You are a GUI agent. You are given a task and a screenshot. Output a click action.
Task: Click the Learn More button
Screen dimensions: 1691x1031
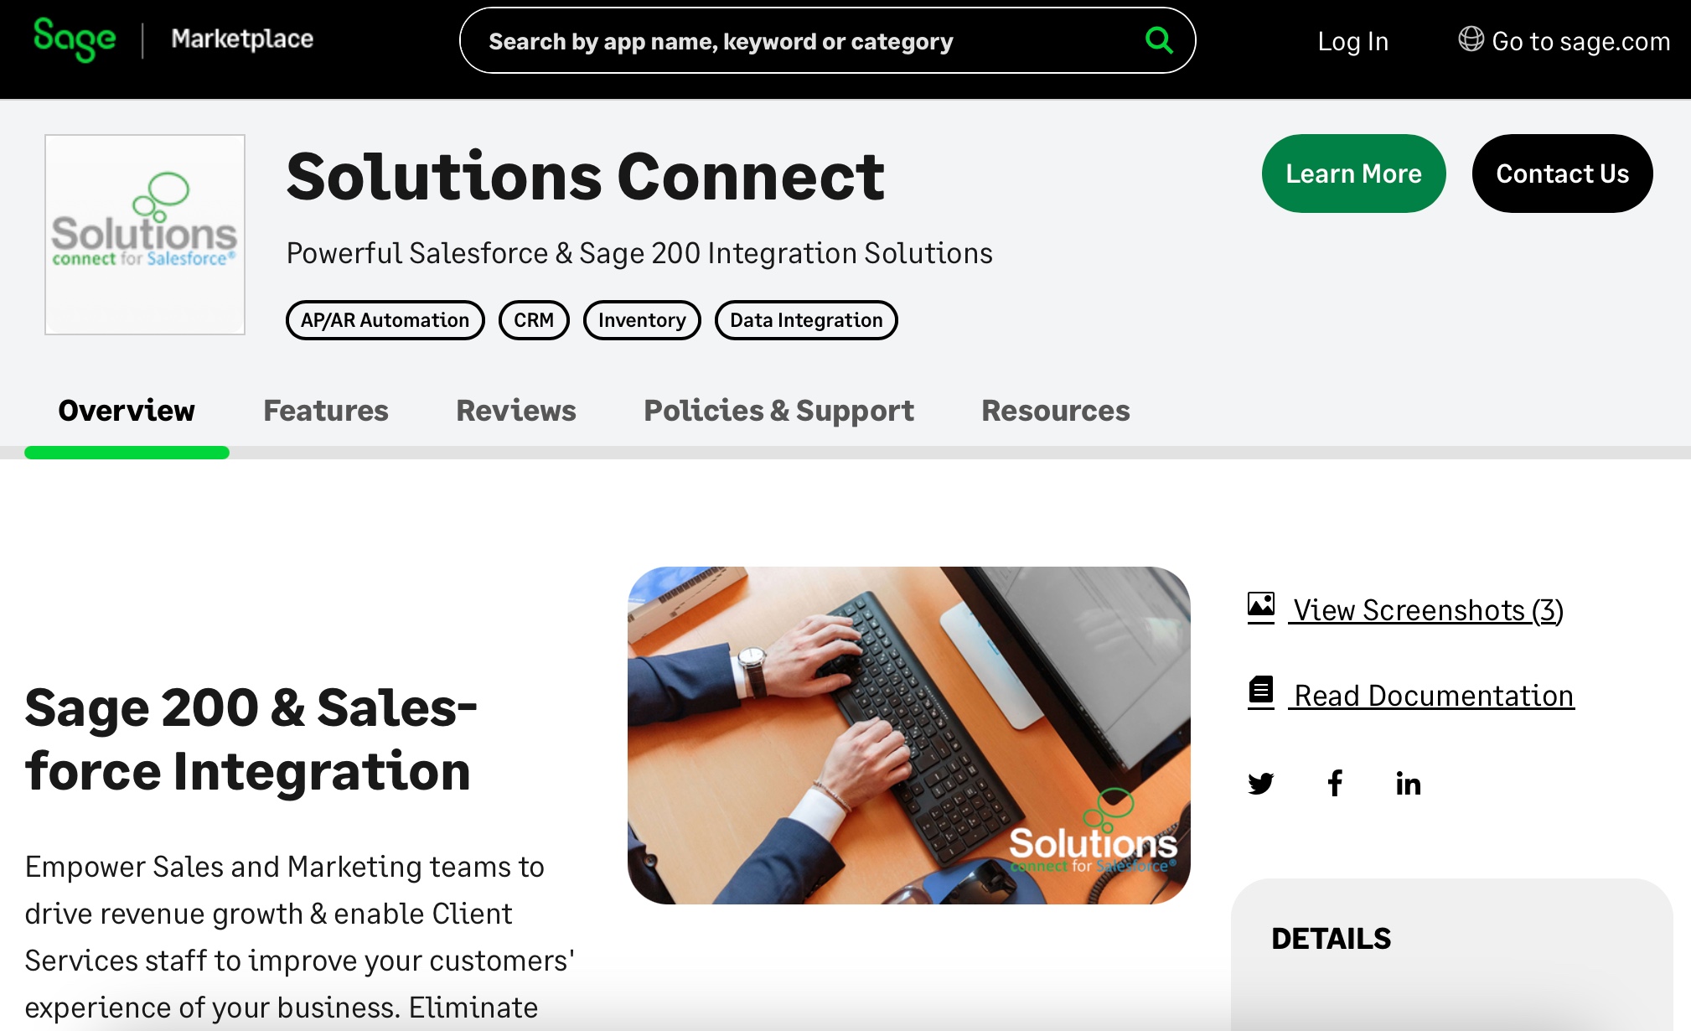(x=1354, y=174)
